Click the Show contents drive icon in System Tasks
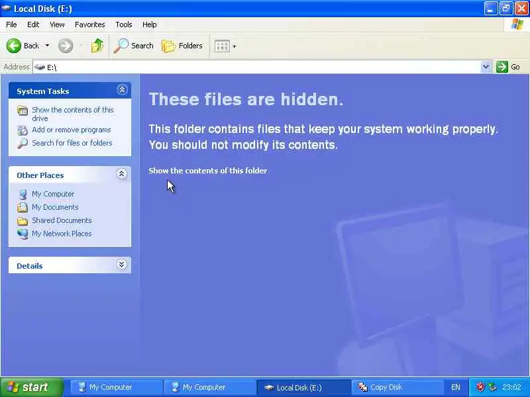Viewport: 530px width, 397px height. (23, 110)
